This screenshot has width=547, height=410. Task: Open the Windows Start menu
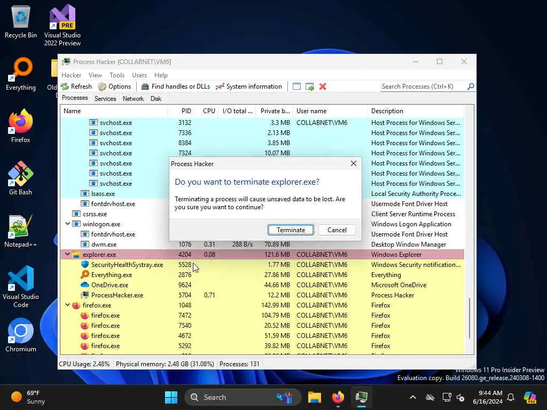click(171, 397)
